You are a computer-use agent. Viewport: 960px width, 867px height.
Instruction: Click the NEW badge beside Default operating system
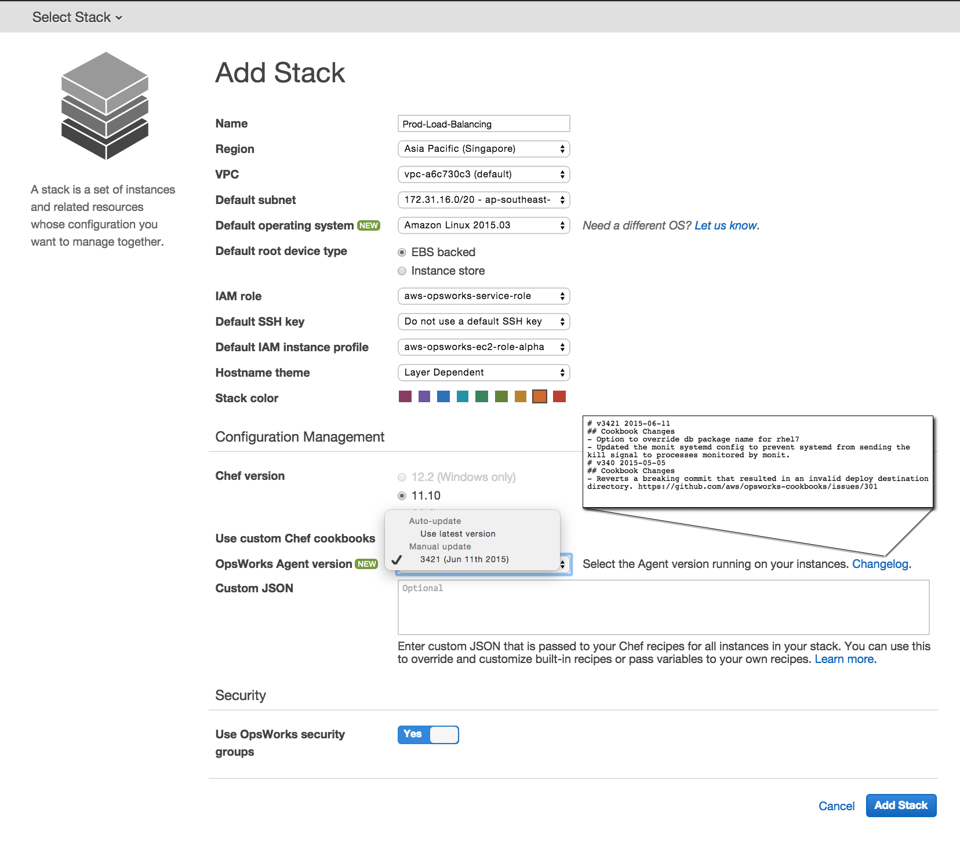(369, 225)
